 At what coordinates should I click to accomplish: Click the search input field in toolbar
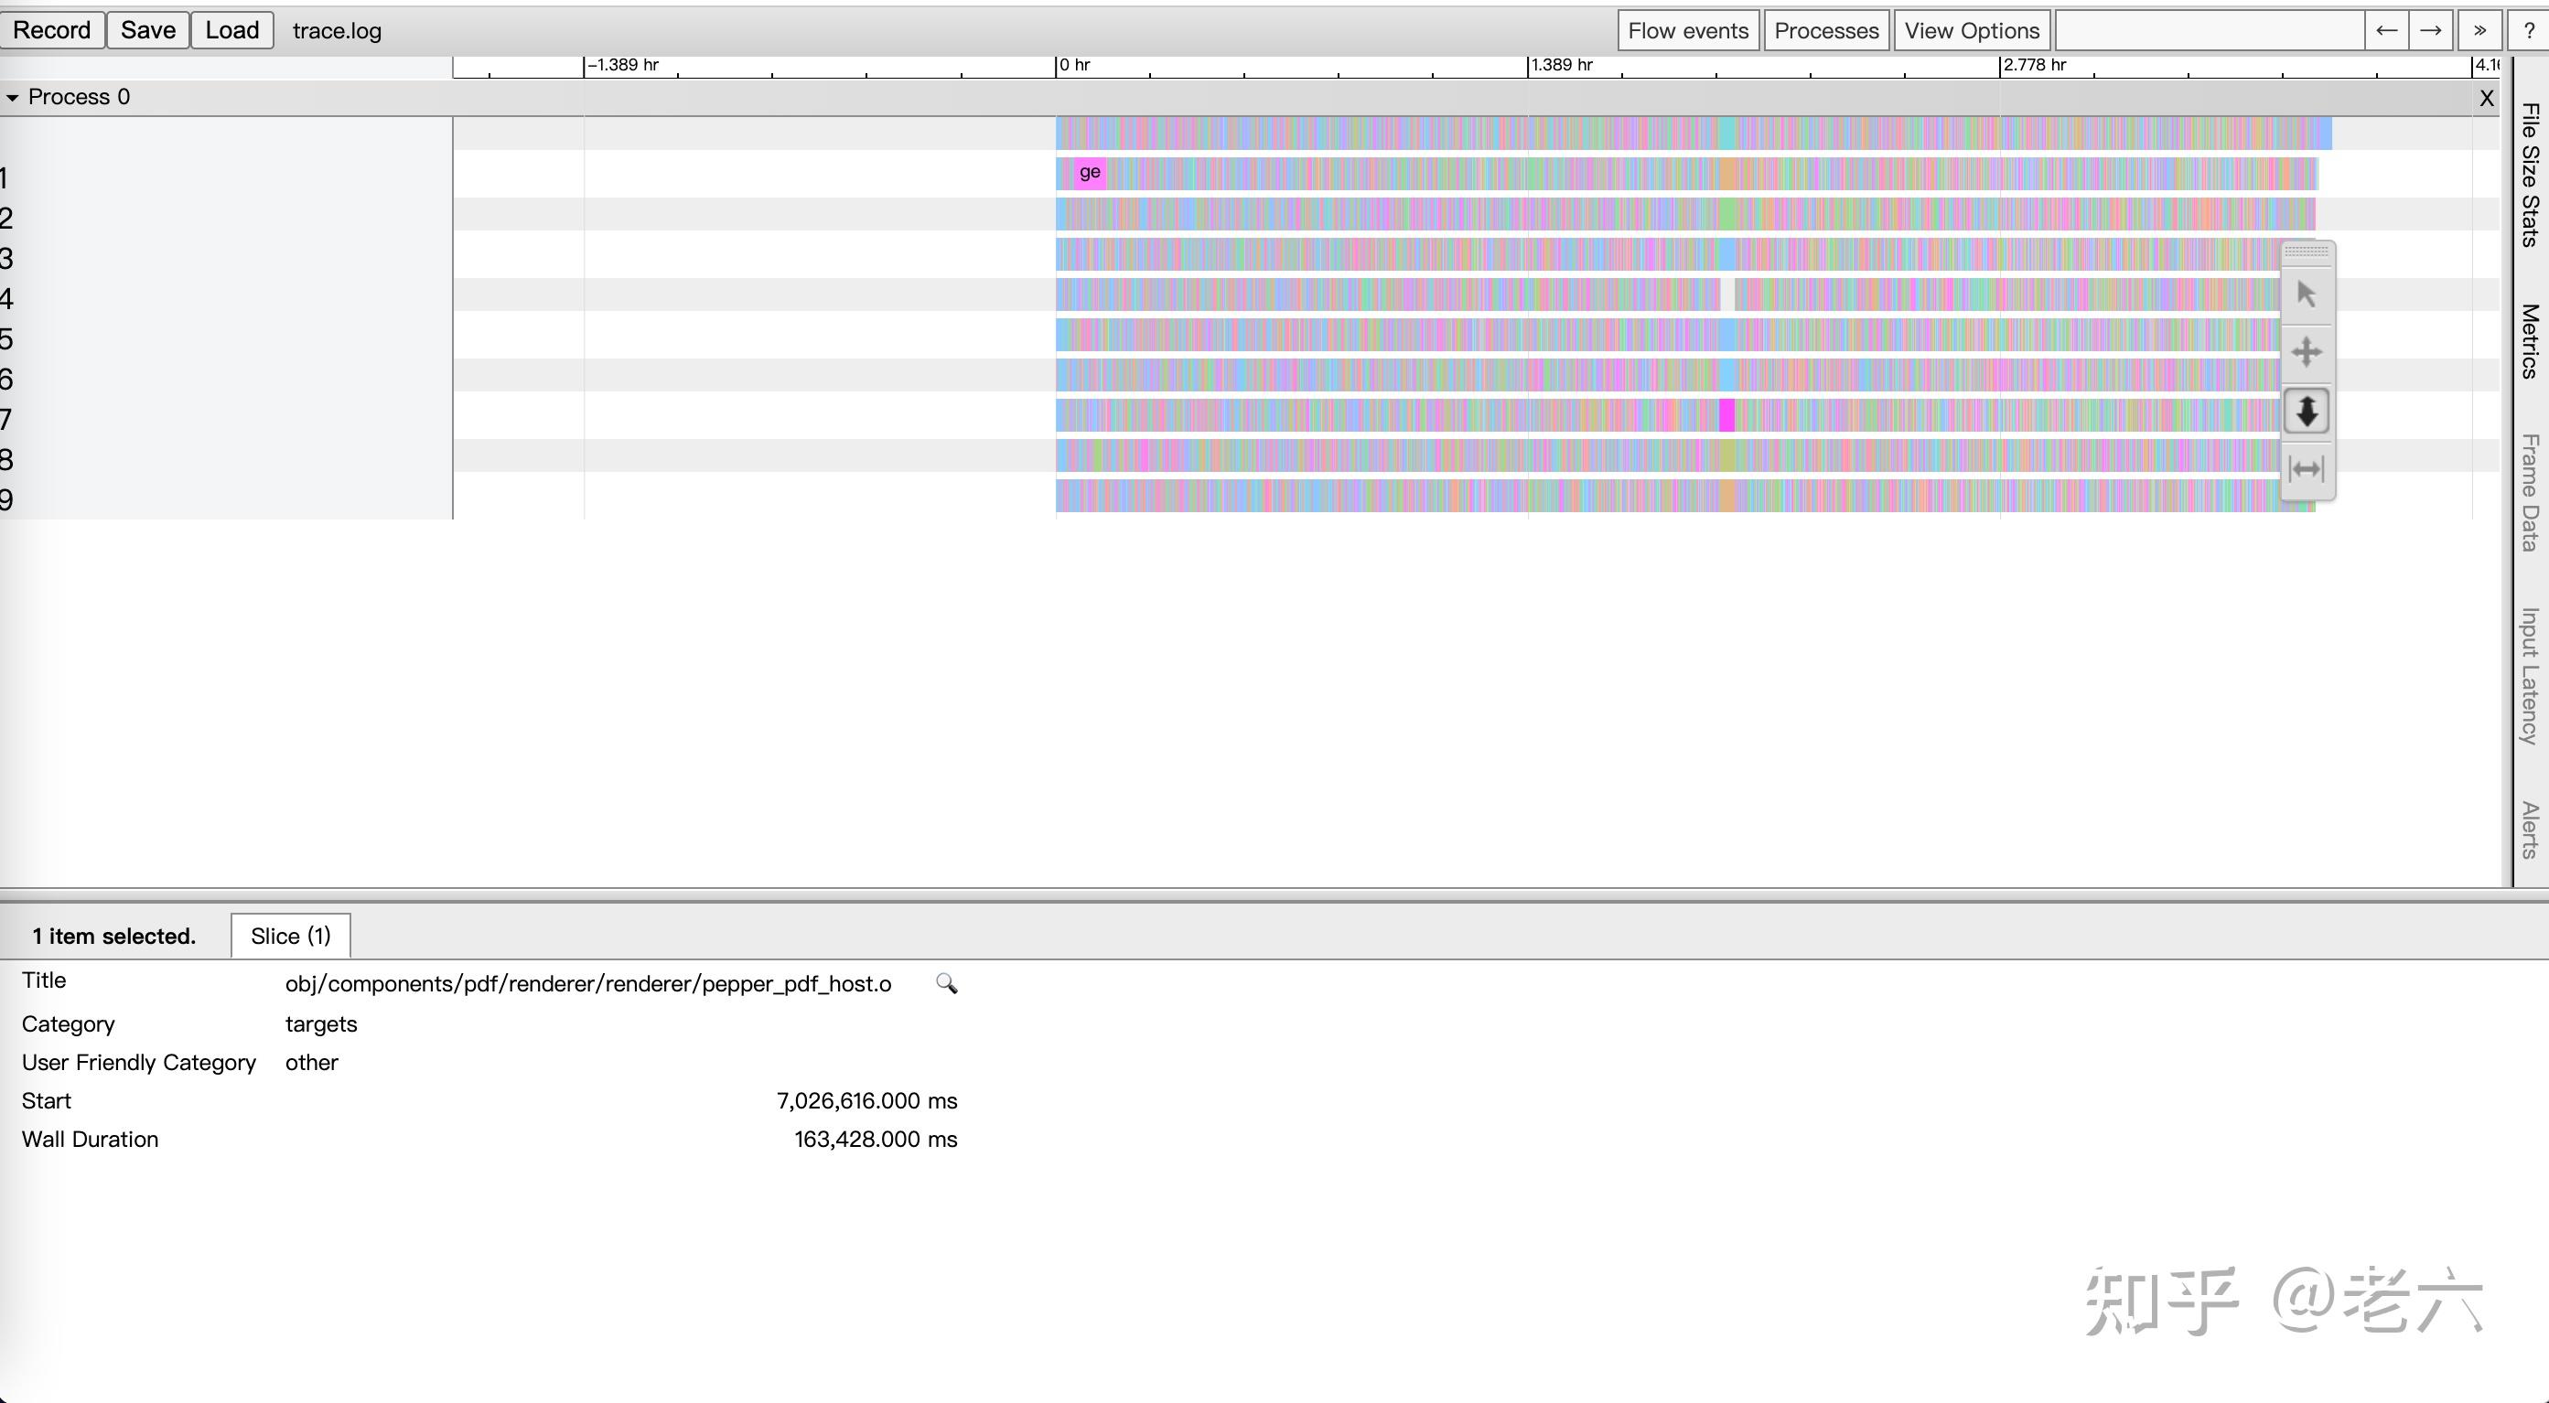click(2209, 31)
